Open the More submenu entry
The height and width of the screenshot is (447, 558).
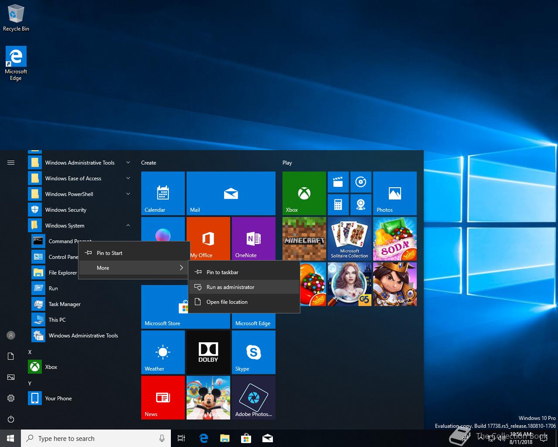(x=134, y=268)
